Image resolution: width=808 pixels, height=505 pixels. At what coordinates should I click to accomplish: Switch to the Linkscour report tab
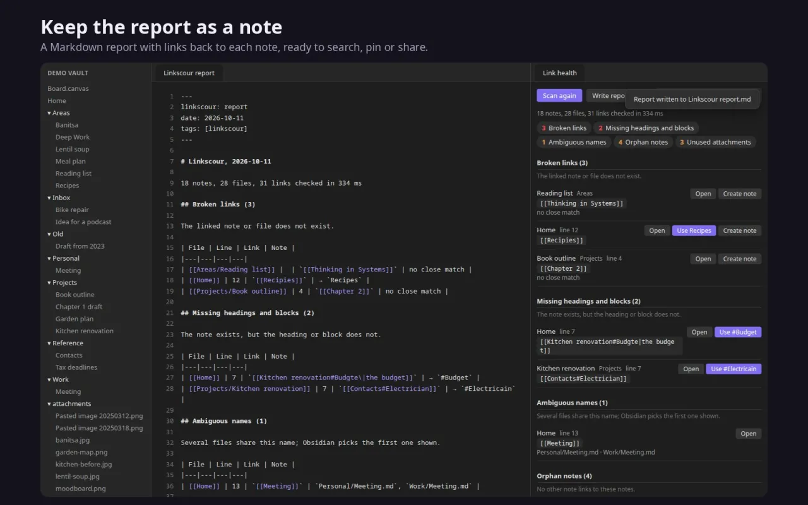click(x=189, y=73)
